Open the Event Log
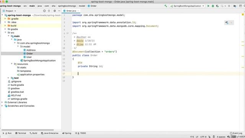 click(236, 133)
